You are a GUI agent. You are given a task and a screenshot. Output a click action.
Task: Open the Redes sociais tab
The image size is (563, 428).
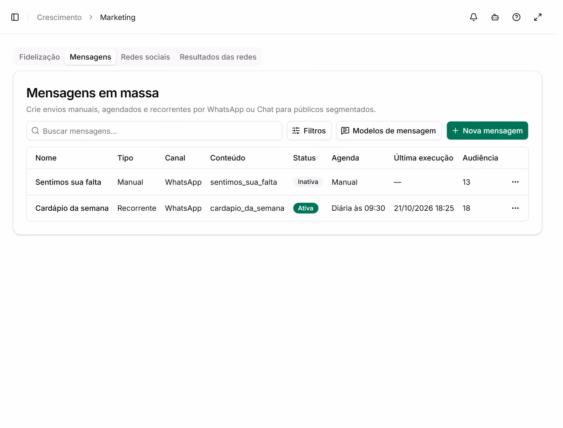click(x=145, y=57)
